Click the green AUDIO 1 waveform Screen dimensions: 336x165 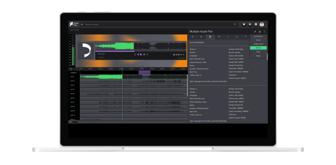point(101,77)
